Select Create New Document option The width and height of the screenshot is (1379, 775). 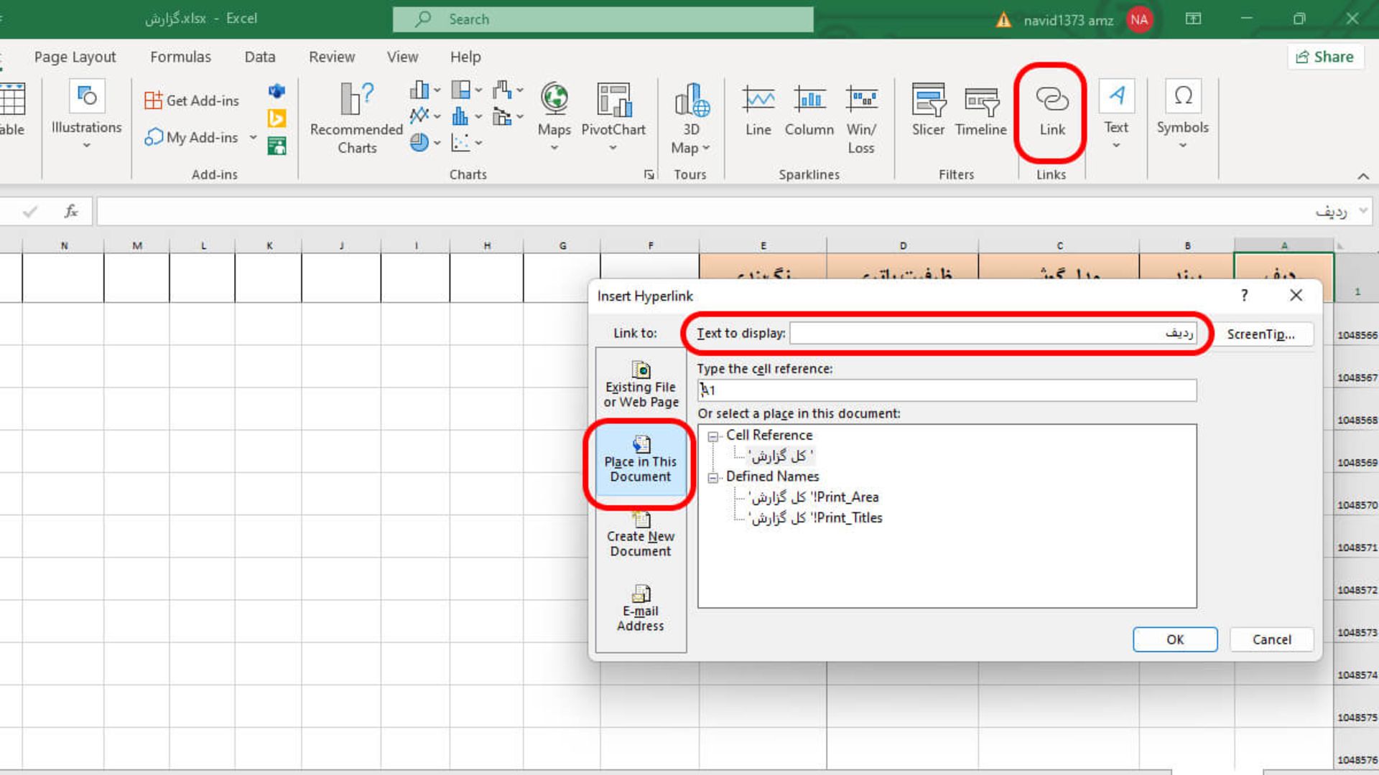640,532
